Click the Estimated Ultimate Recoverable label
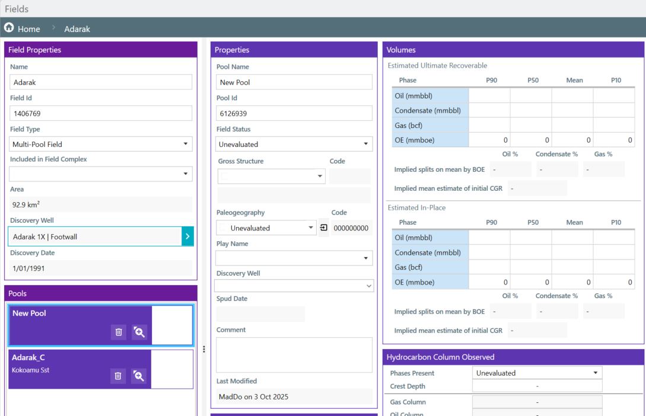This screenshot has width=646, height=416. coord(437,65)
